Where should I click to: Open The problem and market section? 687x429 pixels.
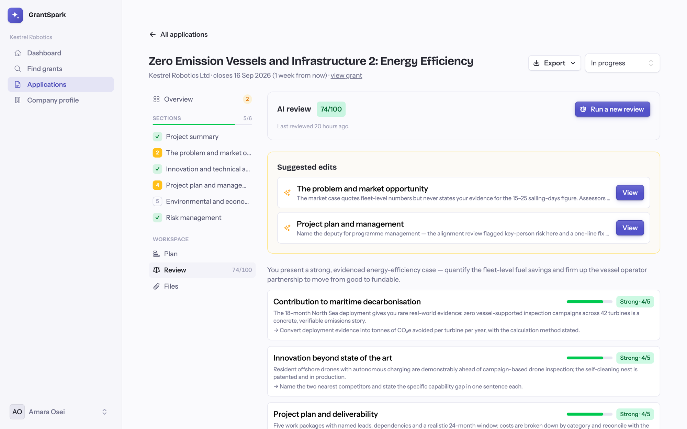coord(202,153)
